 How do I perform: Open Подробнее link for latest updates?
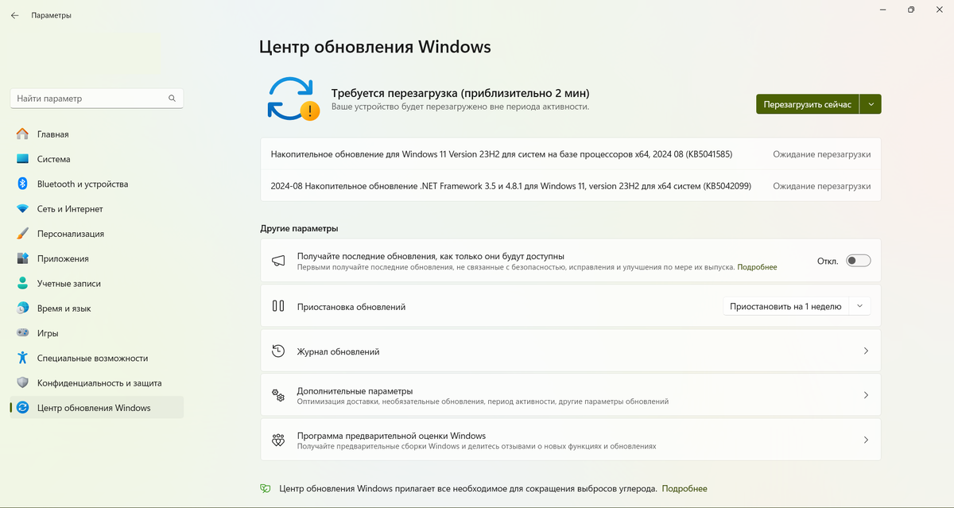[x=757, y=268]
